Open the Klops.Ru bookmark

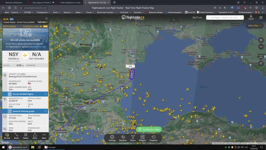(190, 12)
